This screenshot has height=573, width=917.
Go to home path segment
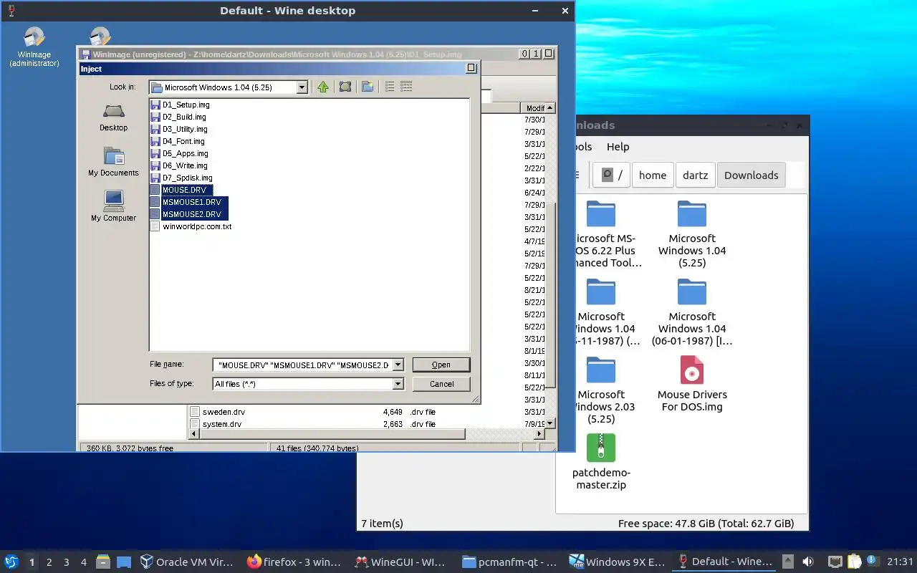coord(653,175)
